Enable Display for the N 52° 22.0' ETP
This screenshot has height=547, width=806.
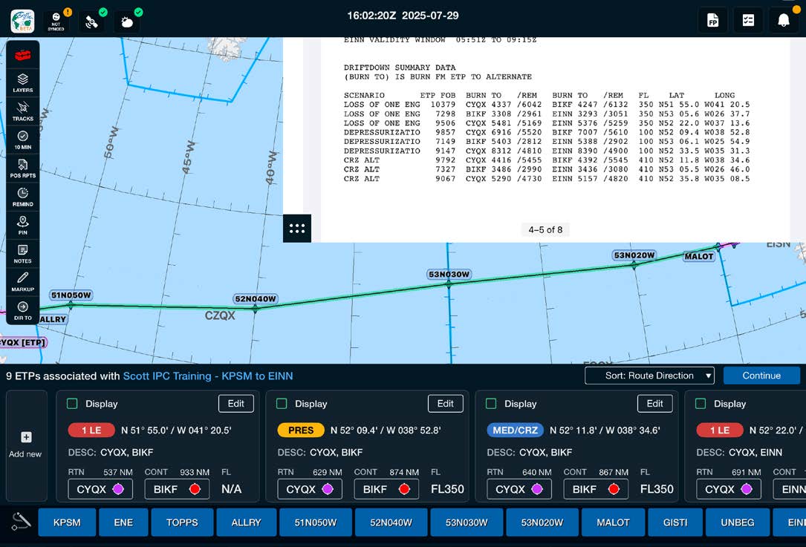click(x=701, y=404)
